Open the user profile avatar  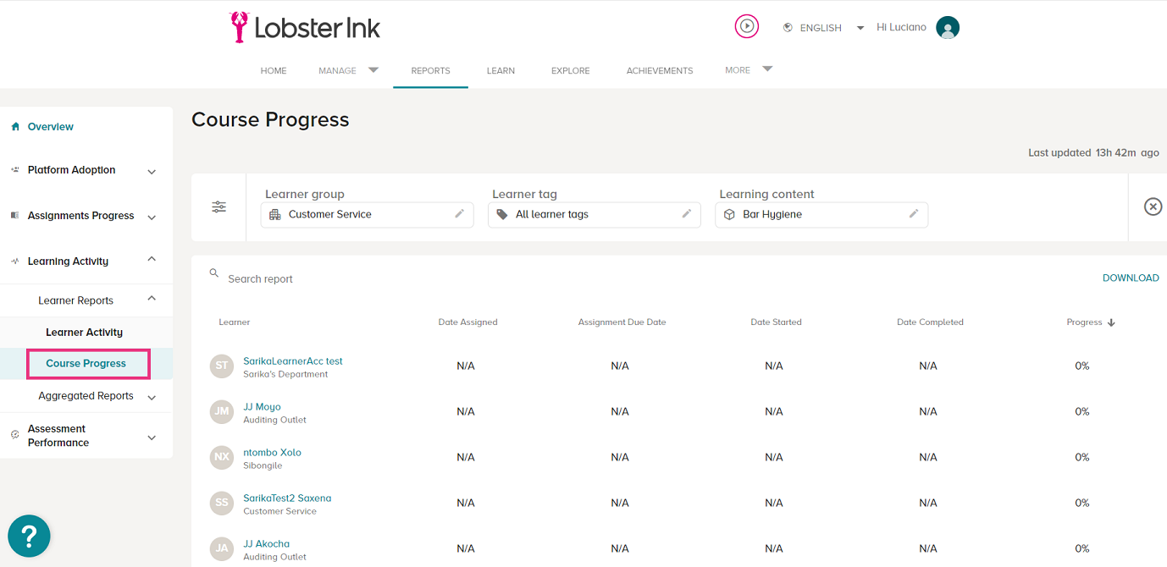point(948,28)
